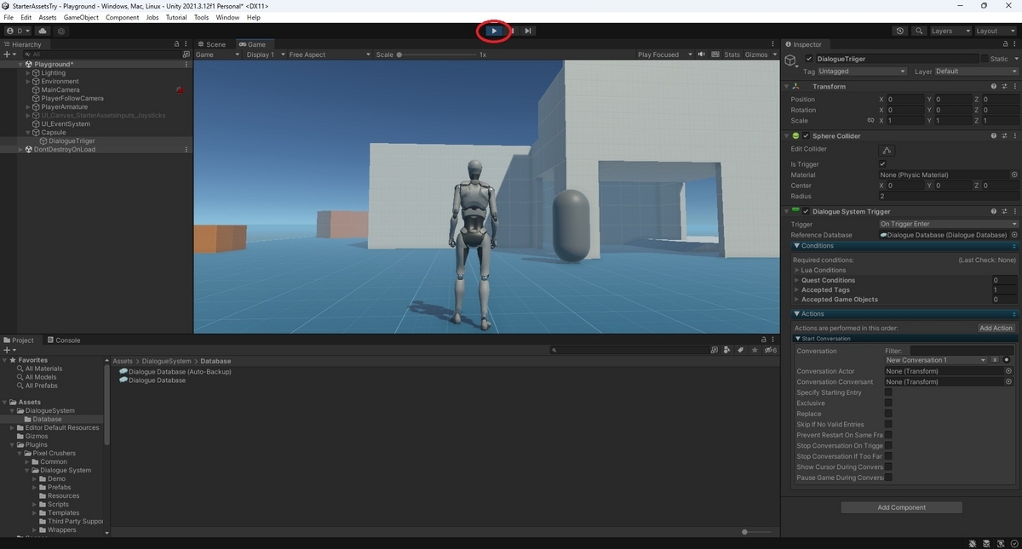Open the cloud services icon

click(42, 31)
